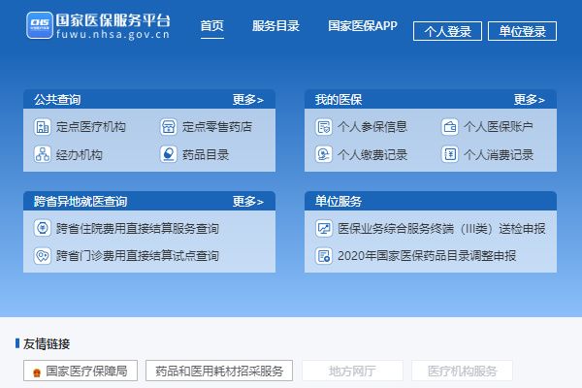Open the 定点零售药店 link

pos(217,127)
